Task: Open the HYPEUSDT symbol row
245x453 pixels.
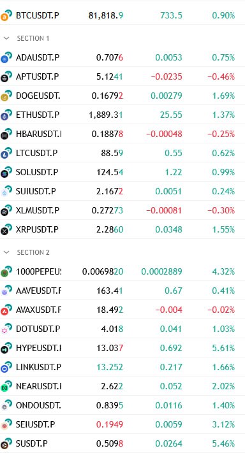Action: coord(122,348)
